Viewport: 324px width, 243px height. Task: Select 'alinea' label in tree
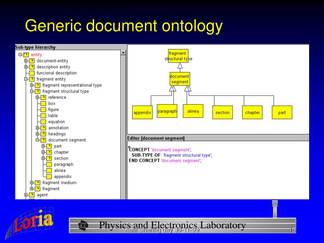click(60, 171)
